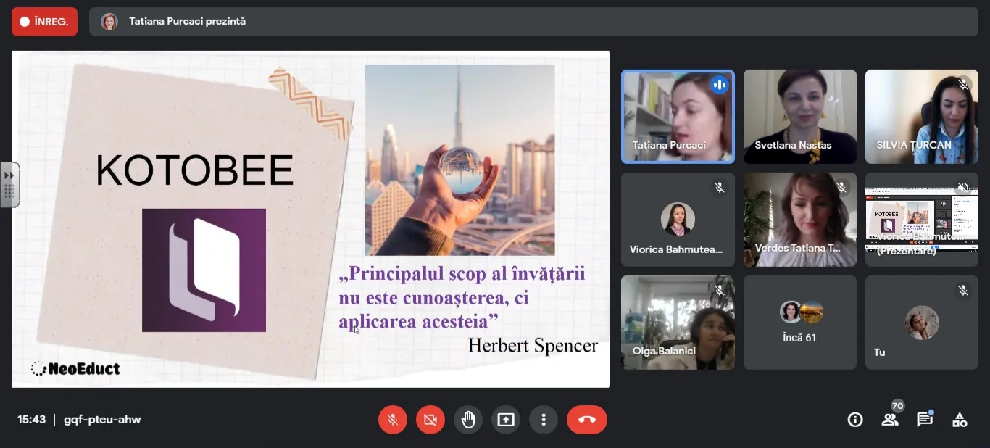Select the Viorica Bahmuteanu presentation tile
This screenshot has height=448, width=990.
click(x=921, y=219)
